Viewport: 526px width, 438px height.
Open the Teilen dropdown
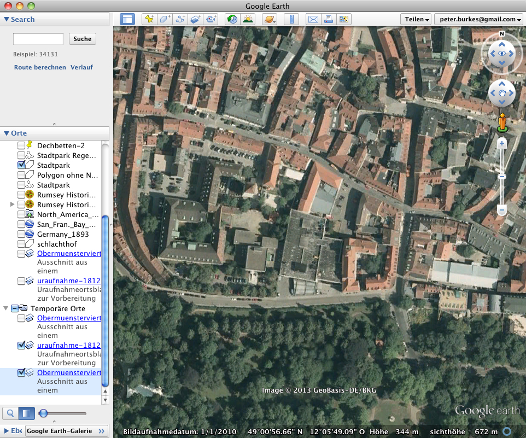[x=416, y=20]
